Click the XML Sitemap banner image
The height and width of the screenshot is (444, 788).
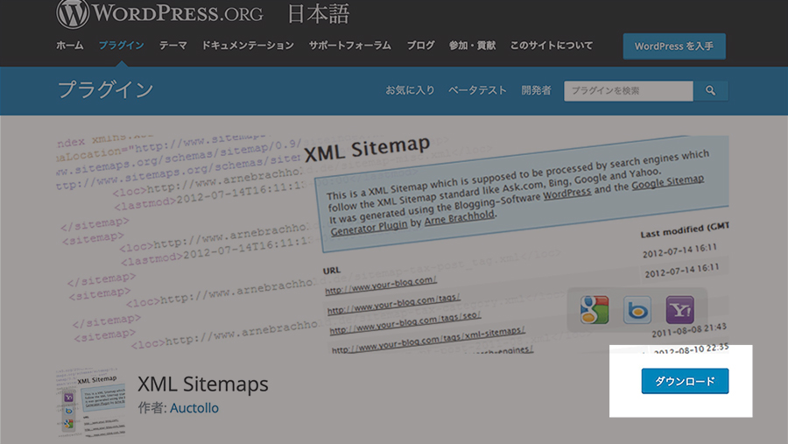(392, 243)
